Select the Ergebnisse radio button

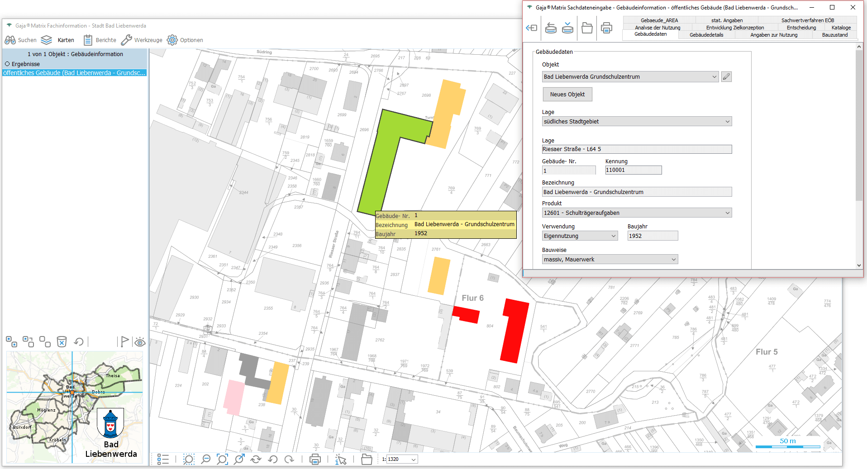click(x=7, y=64)
